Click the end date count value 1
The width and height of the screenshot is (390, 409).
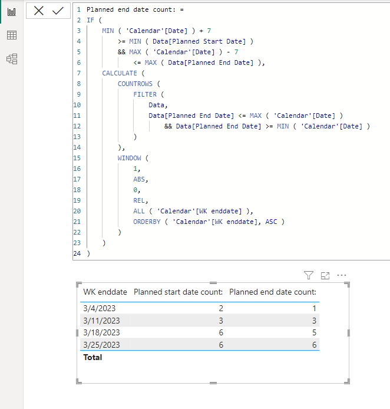click(x=315, y=308)
